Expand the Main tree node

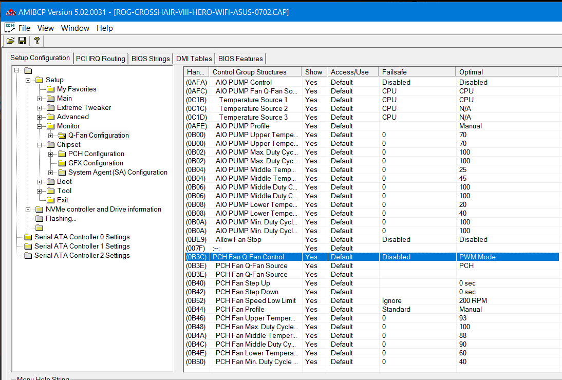pyautogui.click(x=40, y=99)
